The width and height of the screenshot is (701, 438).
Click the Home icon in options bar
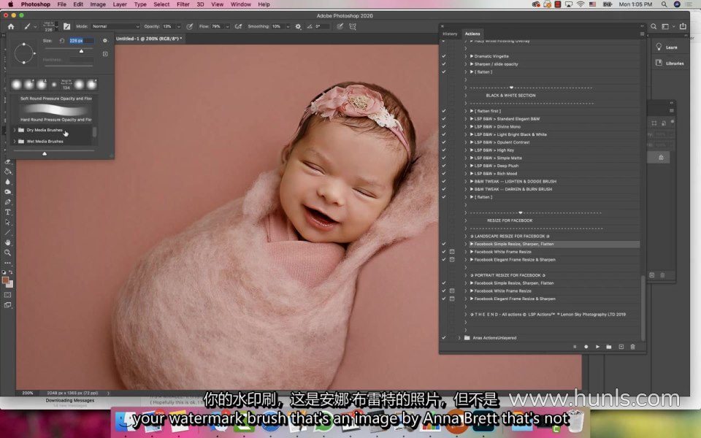(x=11, y=26)
